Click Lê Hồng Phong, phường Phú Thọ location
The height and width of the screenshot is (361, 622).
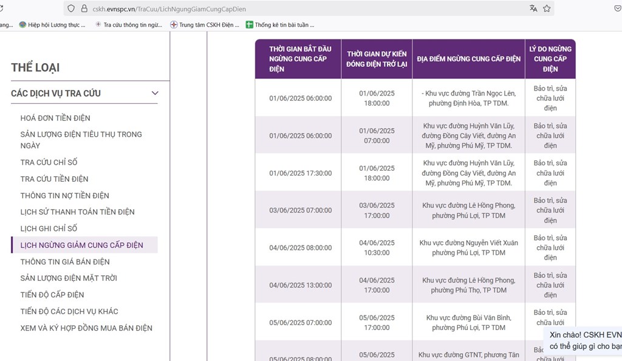coord(468,285)
